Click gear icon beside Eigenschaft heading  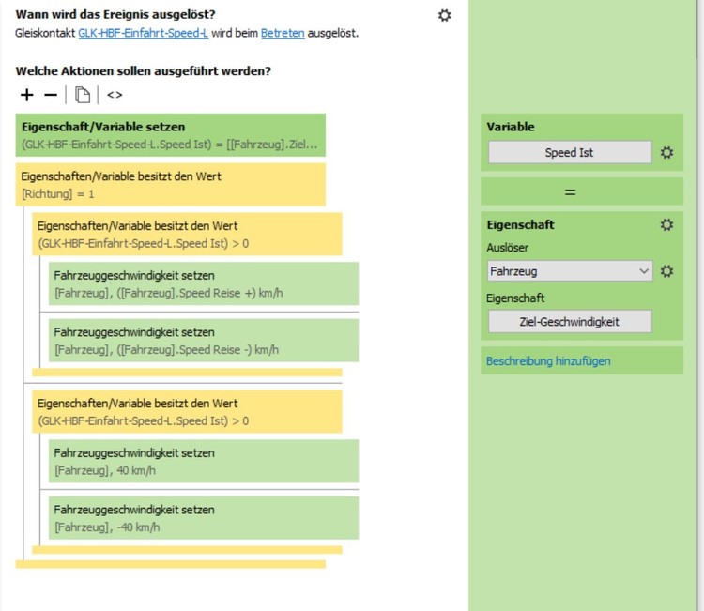point(667,224)
